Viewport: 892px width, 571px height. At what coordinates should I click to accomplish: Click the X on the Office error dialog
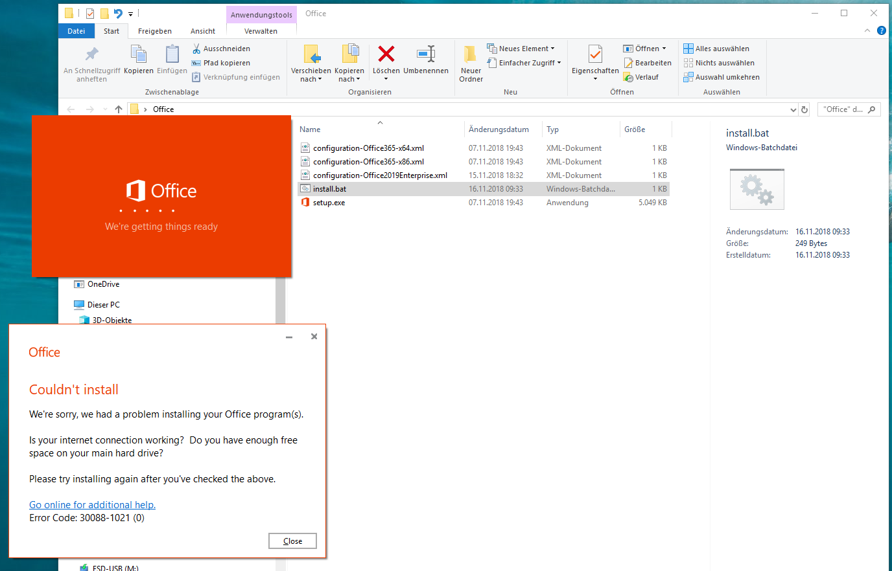click(314, 337)
